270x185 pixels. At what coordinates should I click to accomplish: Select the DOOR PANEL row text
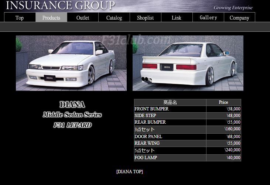coord(148,137)
